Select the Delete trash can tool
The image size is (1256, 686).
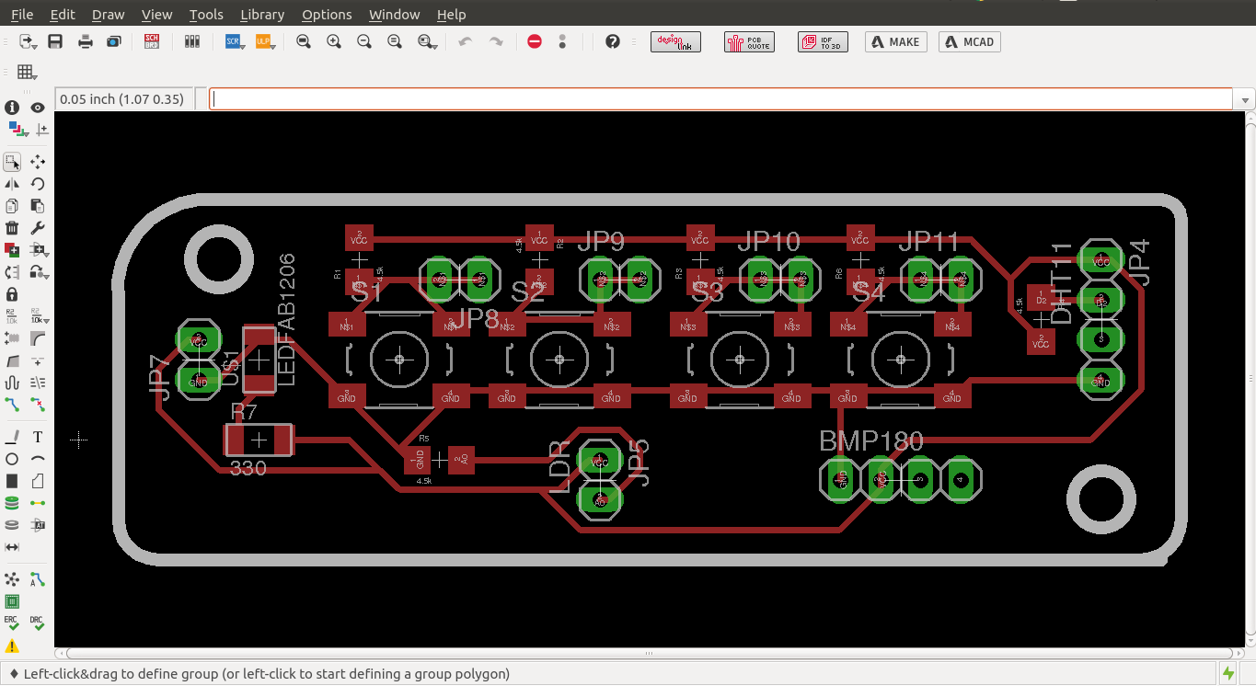point(12,228)
